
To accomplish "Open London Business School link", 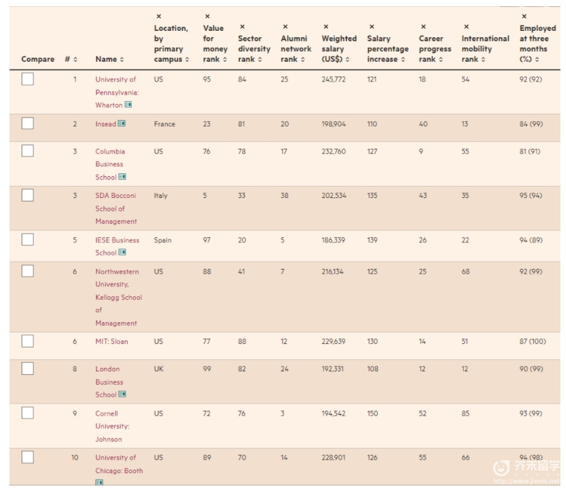I will tap(109, 382).
